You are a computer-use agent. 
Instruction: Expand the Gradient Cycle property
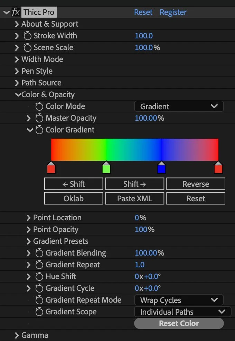tap(28, 288)
